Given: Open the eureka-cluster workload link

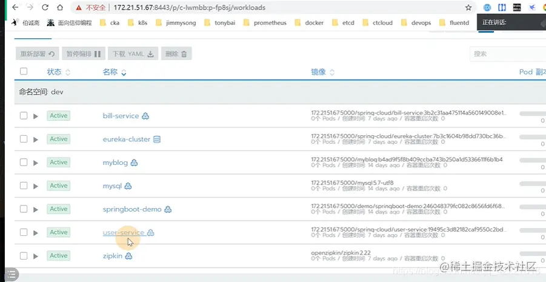Looking at the screenshot, I should [127, 139].
